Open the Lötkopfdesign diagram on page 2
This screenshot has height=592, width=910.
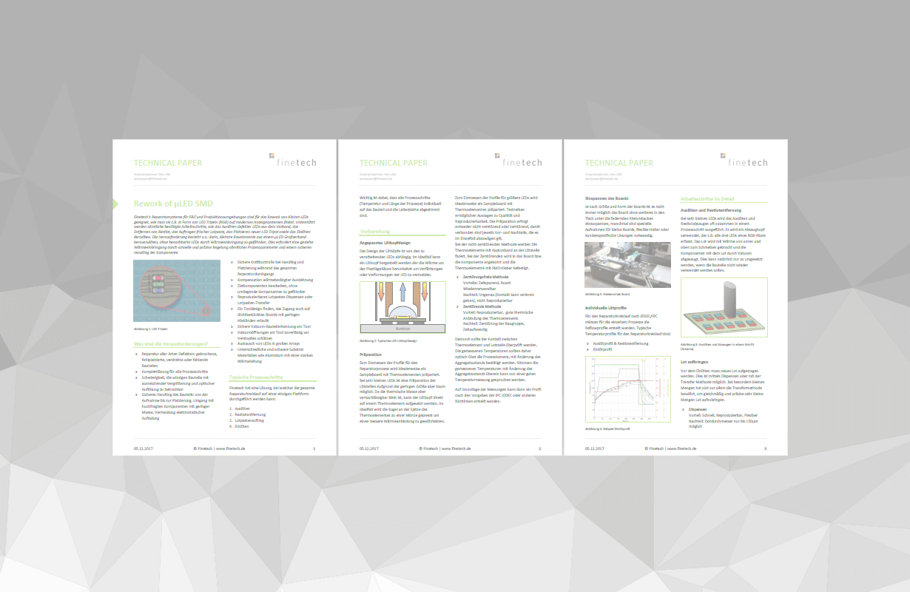tap(402, 307)
